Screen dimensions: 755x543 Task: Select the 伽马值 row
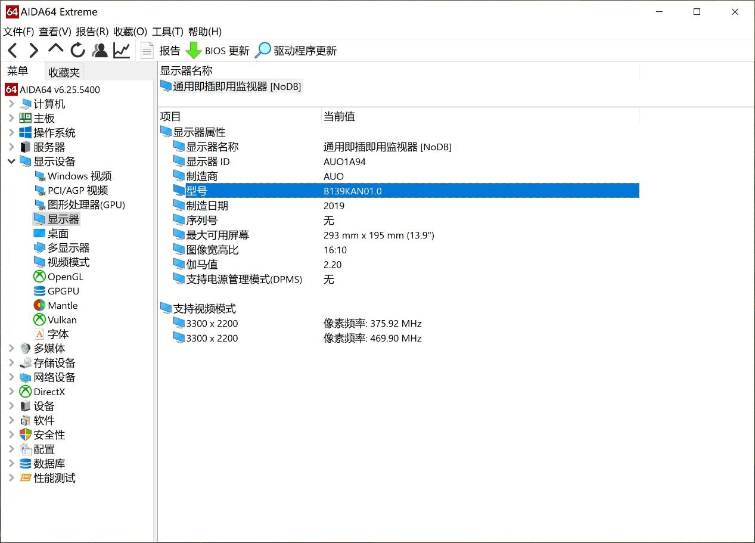(399, 265)
